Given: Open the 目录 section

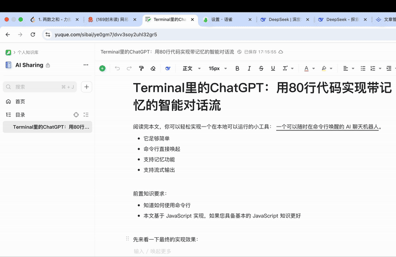Looking at the screenshot, I should (x=20, y=115).
